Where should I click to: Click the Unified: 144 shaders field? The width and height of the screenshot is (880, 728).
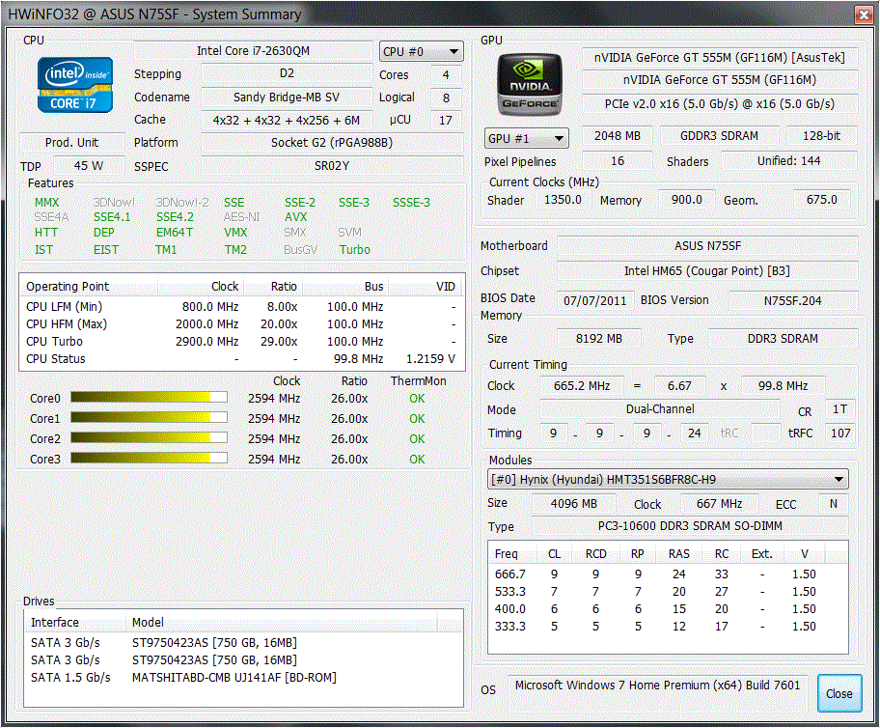(788, 161)
